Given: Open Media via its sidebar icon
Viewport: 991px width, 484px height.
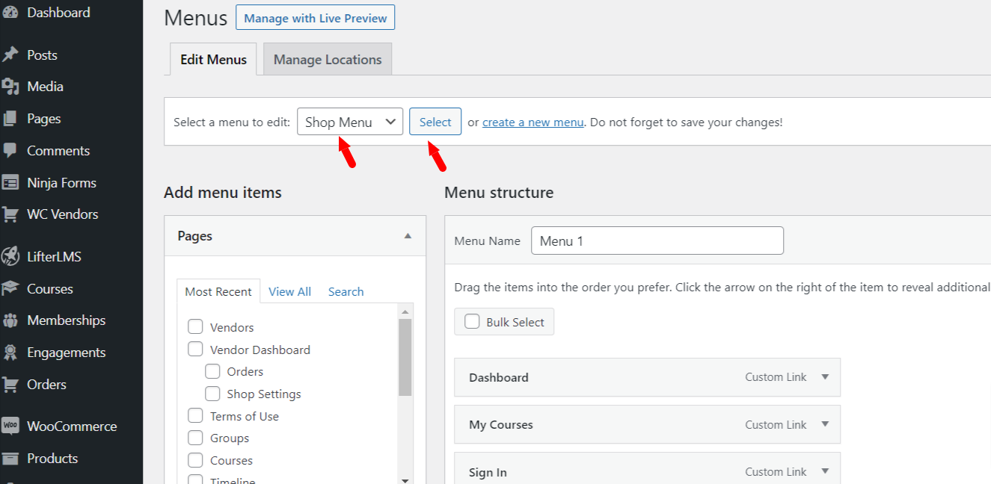Looking at the screenshot, I should [x=10, y=87].
